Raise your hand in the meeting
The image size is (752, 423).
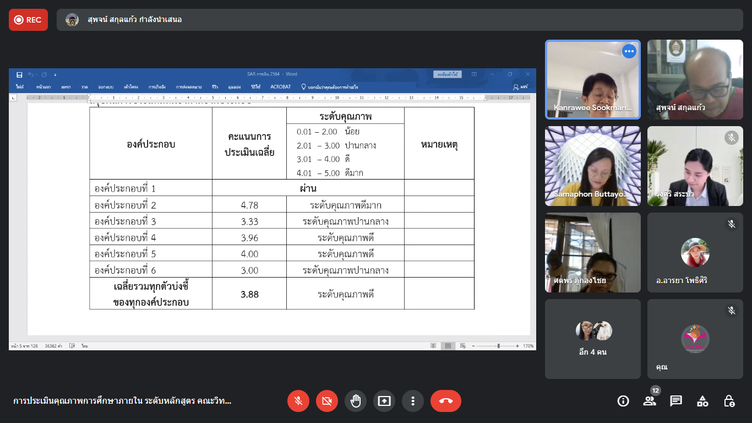pos(356,401)
